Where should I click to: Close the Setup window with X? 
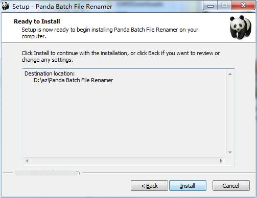tap(243, 6)
